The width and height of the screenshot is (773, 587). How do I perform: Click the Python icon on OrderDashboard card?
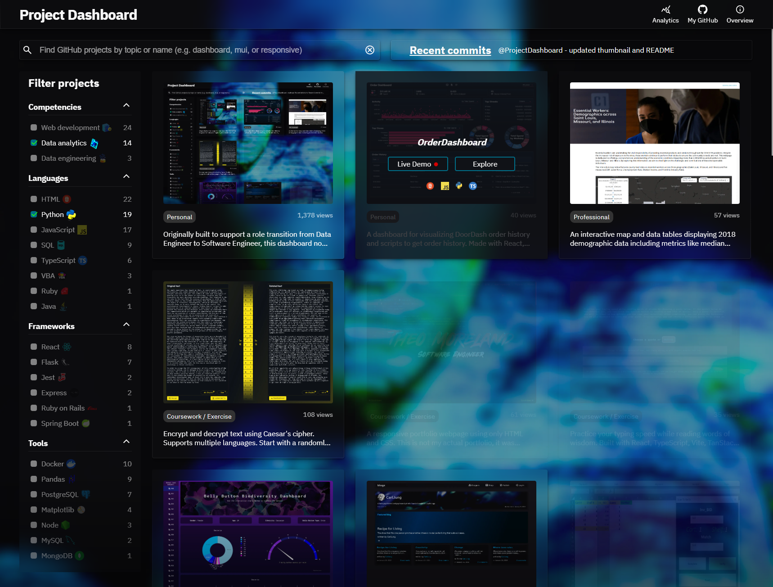(x=459, y=185)
